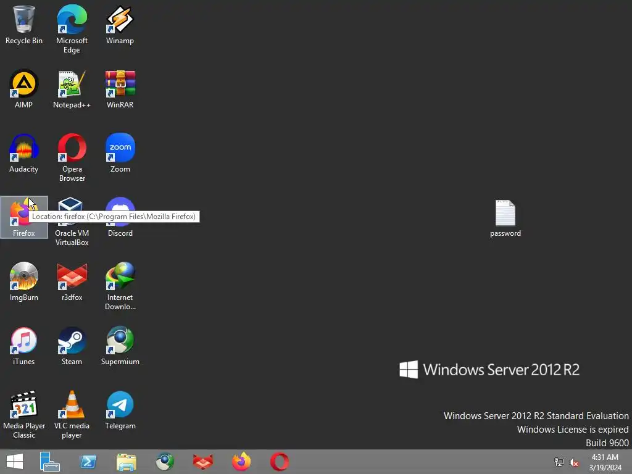
Task: Open File Explorer from the taskbar
Action: pos(127,462)
